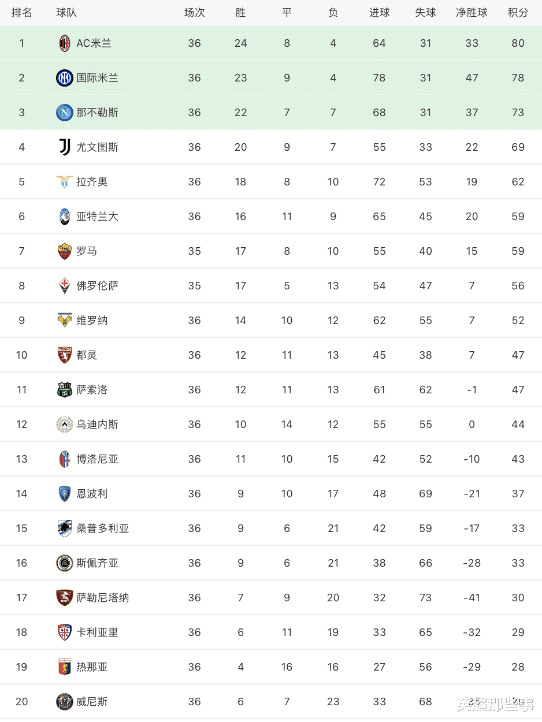
Task: Open the 拉齐奥 eagle crest icon
Action: coord(65,182)
